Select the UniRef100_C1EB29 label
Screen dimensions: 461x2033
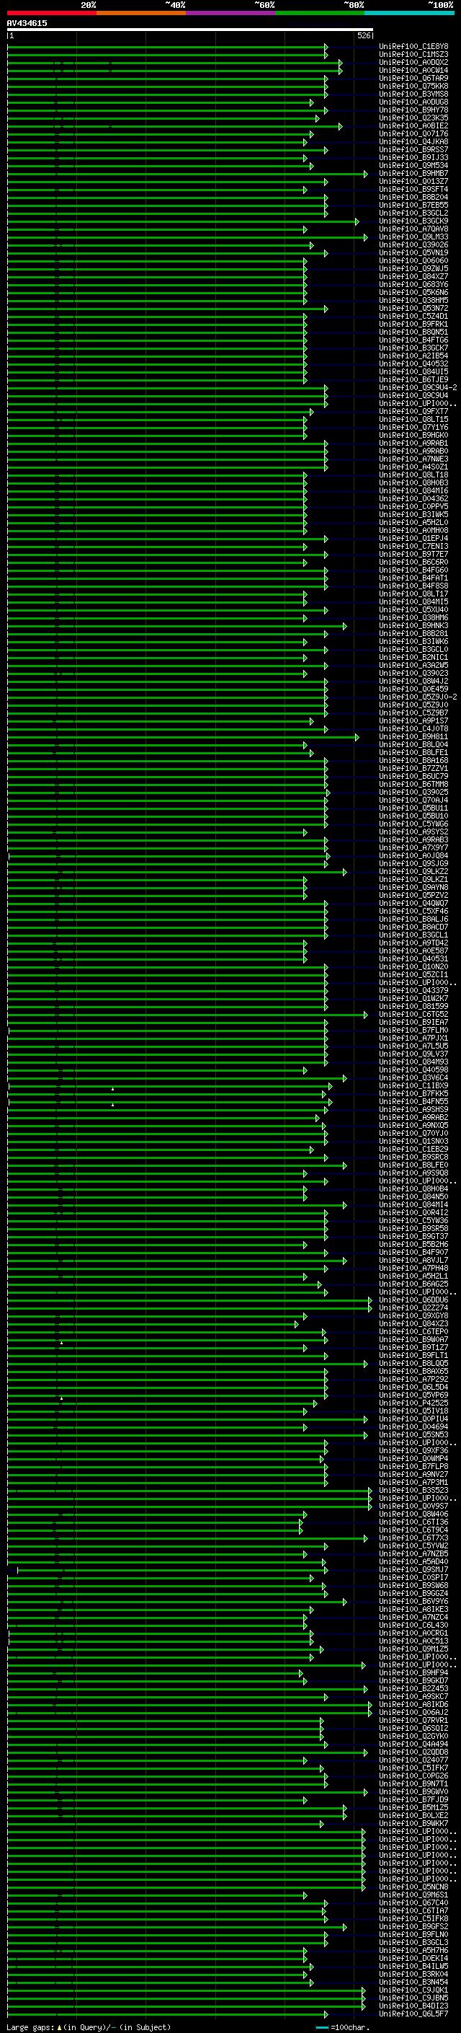[x=413, y=1149]
